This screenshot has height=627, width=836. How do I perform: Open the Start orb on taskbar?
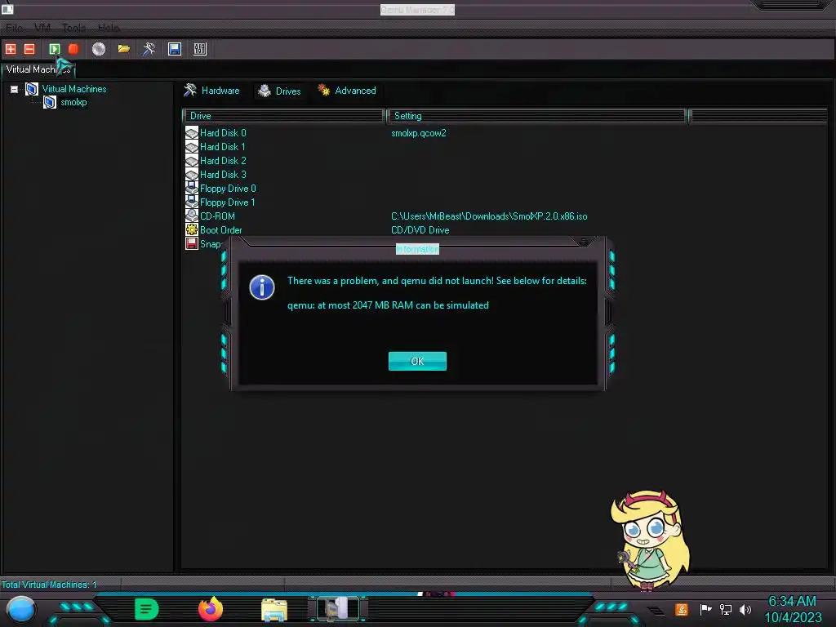(21, 610)
